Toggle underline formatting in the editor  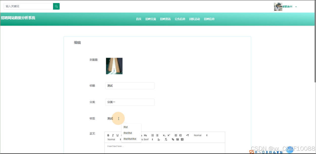pos(118,135)
